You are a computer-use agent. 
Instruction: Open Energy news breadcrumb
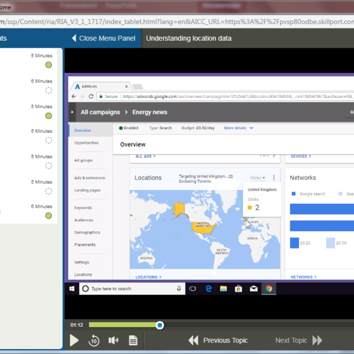tap(150, 112)
